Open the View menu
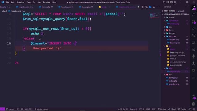Image resolution: width=197 pixels, height=111 pixels. coord(29,2)
